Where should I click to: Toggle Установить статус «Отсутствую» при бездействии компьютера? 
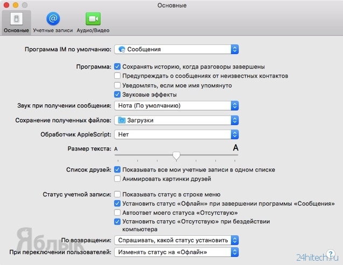pyautogui.click(x=117, y=222)
